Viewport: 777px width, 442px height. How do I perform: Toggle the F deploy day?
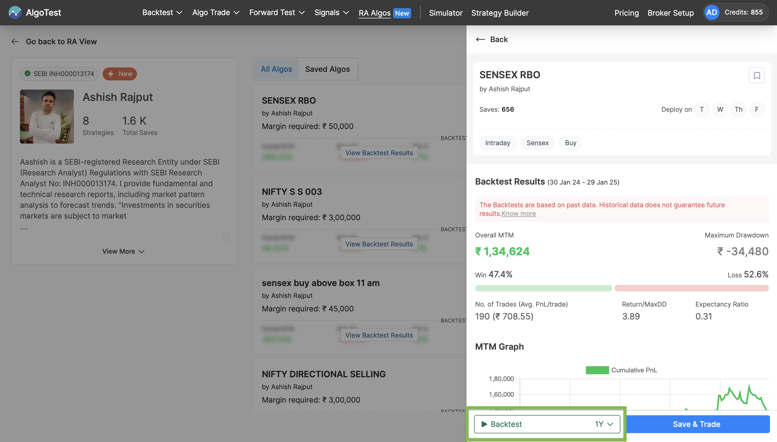click(x=757, y=109)
